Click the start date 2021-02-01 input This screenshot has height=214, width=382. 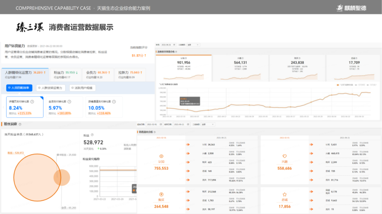click(x=154, y=124)
